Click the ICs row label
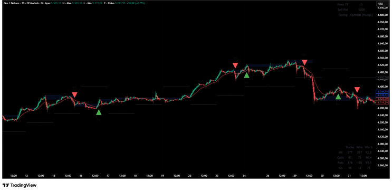 click(x=340, y=168)
